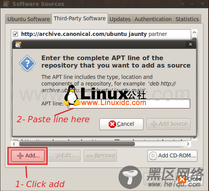Click the red X icon on Cancel
Image resolution: width=209 pixels, height=191 pixels.
pos(112,124)
